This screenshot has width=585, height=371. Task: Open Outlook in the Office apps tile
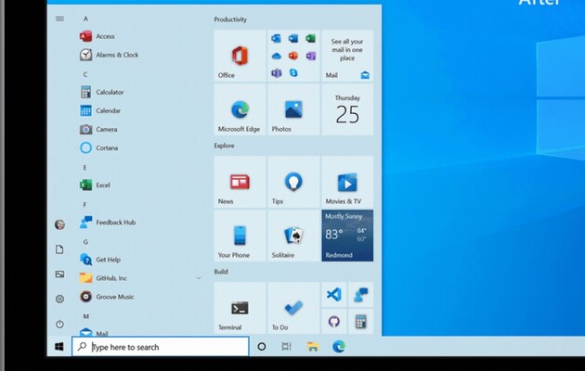point(276,38)
